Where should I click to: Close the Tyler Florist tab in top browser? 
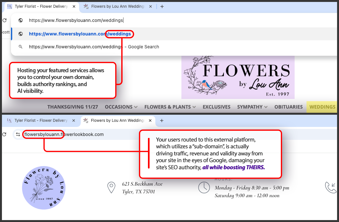(74, 6)
